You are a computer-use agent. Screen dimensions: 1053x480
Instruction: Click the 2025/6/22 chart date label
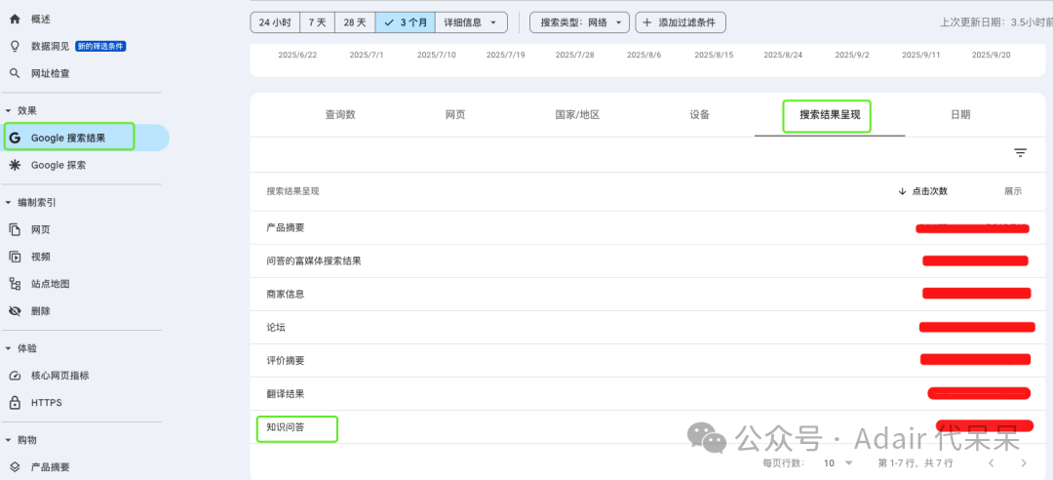click(297, 55)
